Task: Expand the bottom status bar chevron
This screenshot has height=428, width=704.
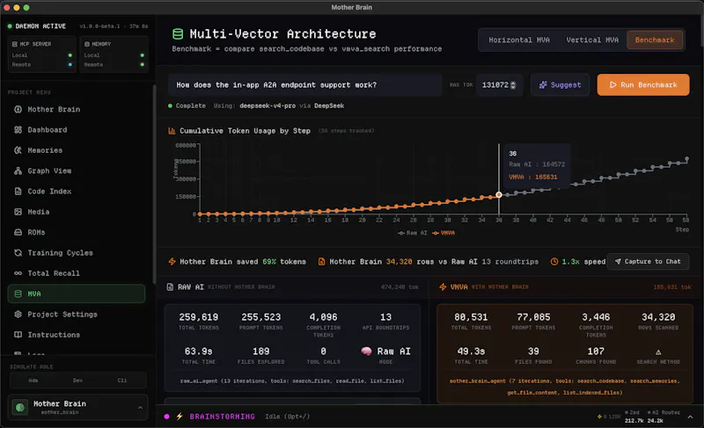Action: click(x=690, y=417)
